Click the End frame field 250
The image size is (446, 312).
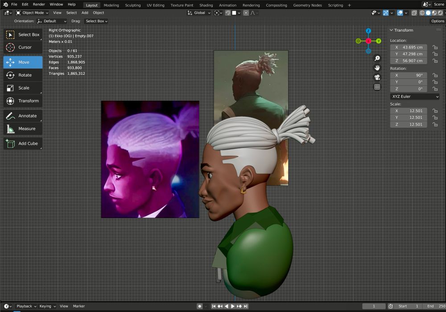tap(435, 306)
